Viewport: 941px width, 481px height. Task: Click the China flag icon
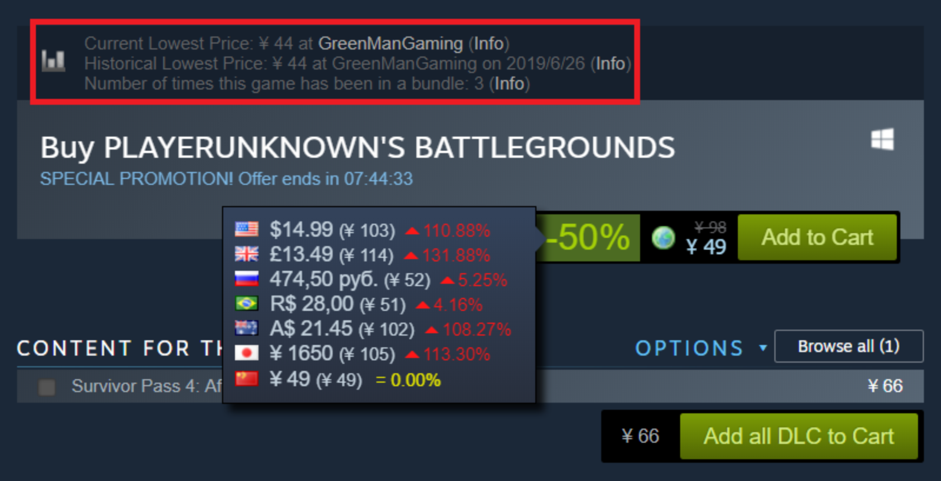point(246,378)
